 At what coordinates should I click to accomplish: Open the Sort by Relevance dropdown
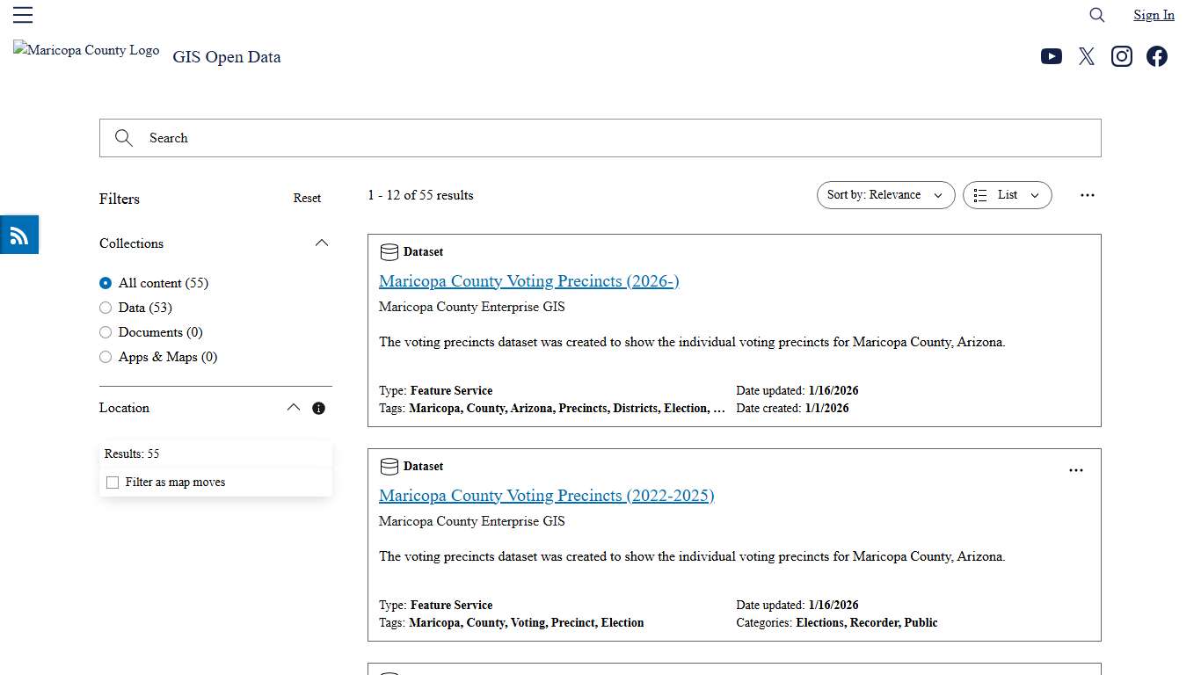point(885,195)
